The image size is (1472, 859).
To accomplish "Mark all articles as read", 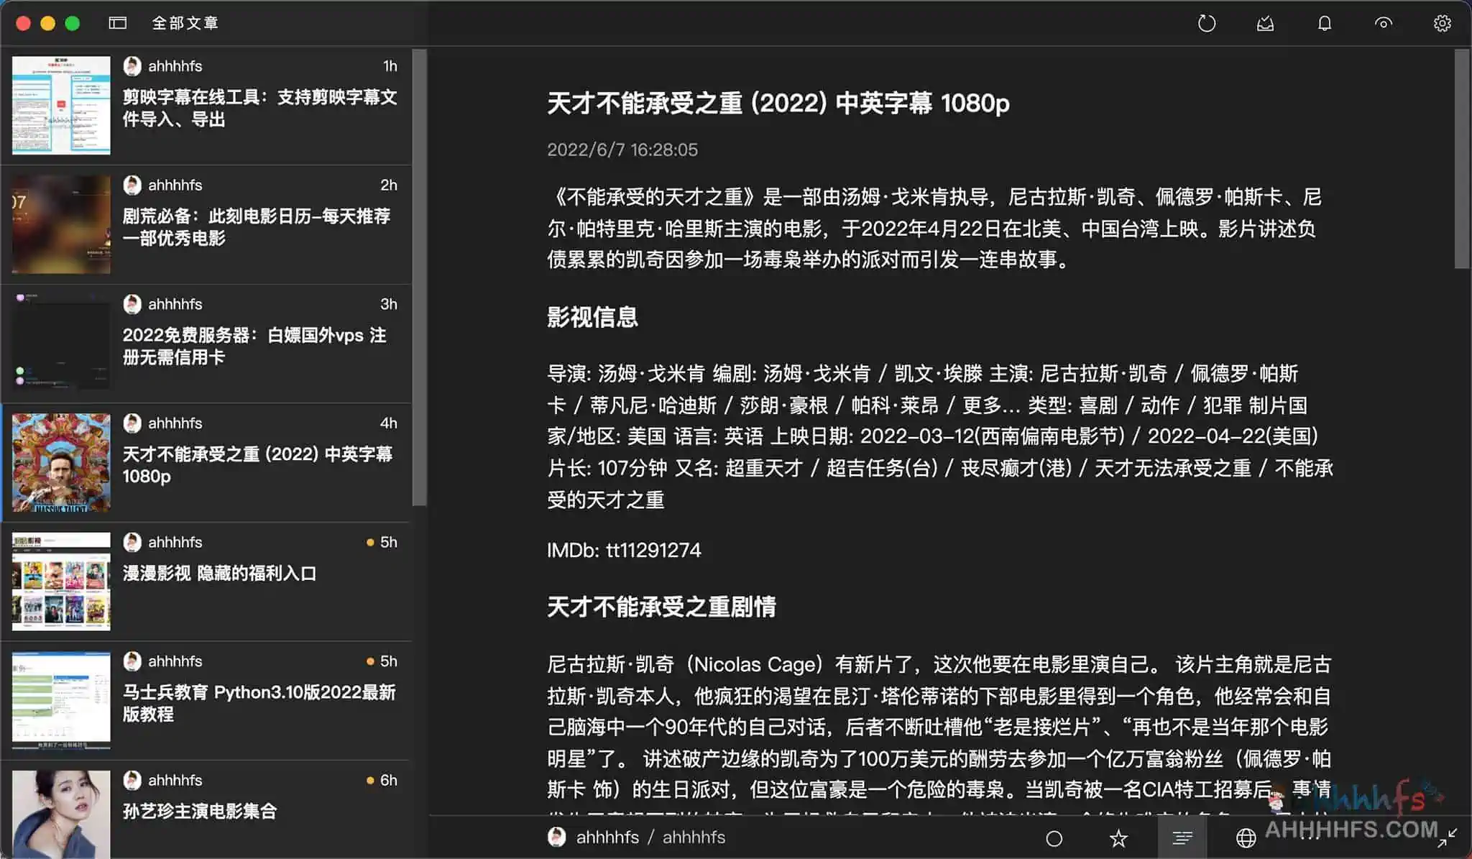I will click(x=1265, y=23).
